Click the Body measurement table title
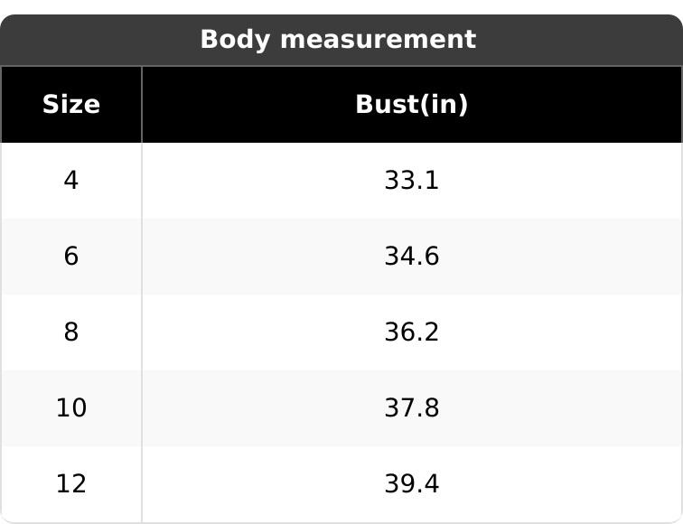Viewport: 683px width, 524px height. (x=338, y=40)
